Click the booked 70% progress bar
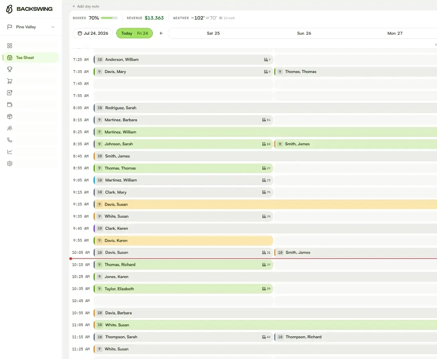Viewport: 437px width, 359px height. tap(109, 18)
